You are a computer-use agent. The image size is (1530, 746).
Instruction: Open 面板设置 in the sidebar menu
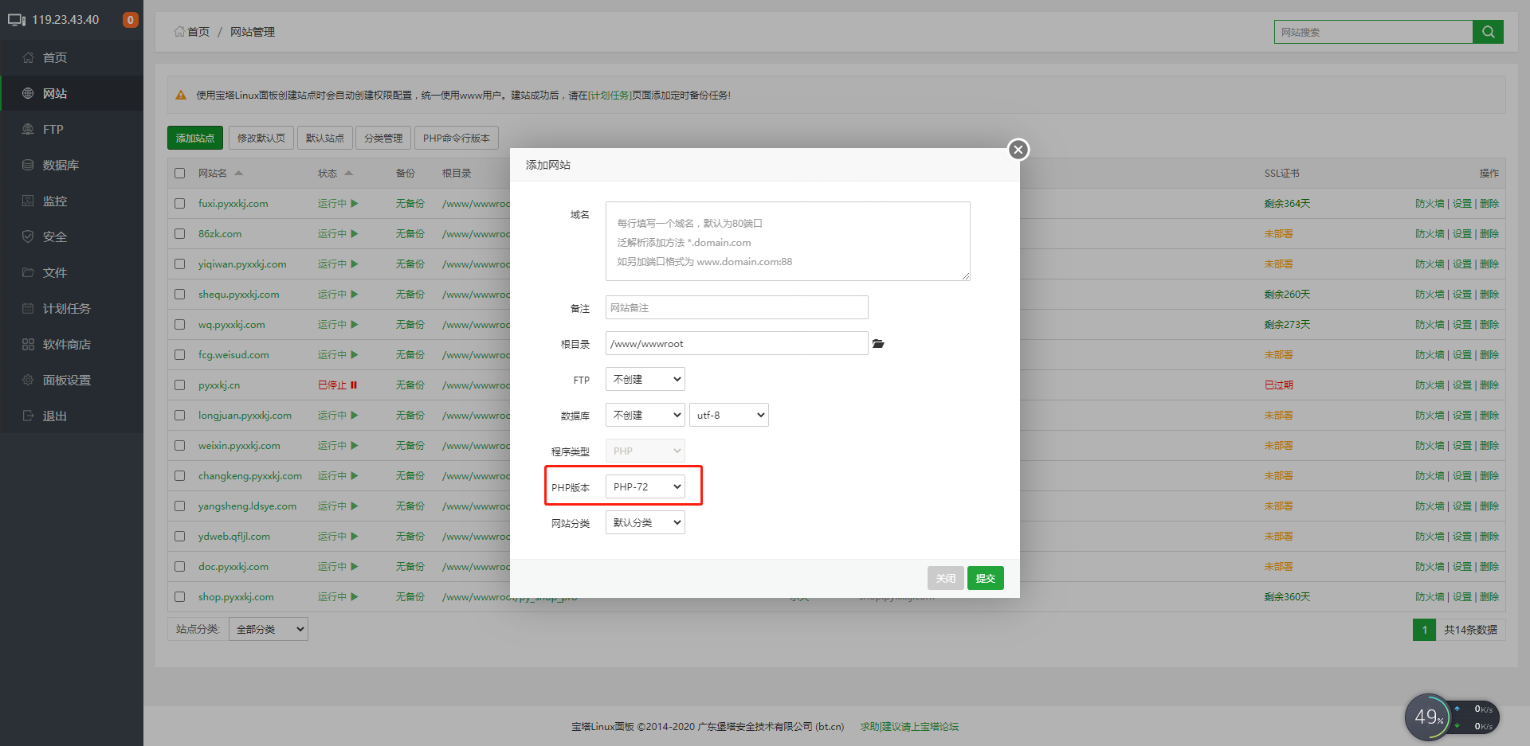pos(67,380)
